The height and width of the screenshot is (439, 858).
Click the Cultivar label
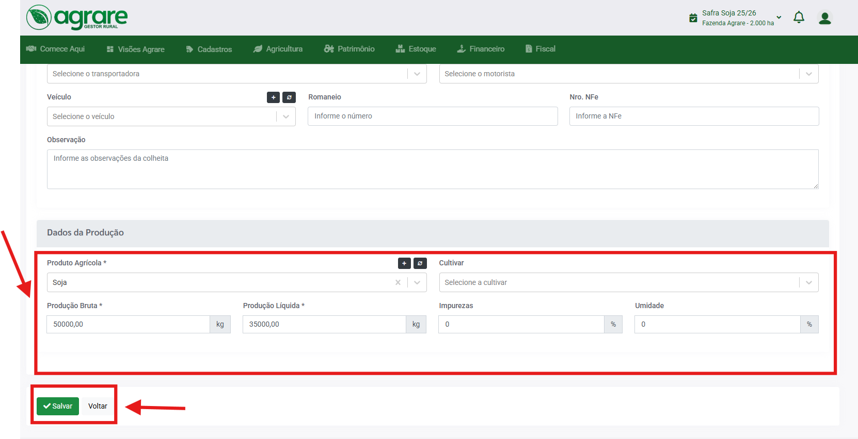[x=451, y=263]
